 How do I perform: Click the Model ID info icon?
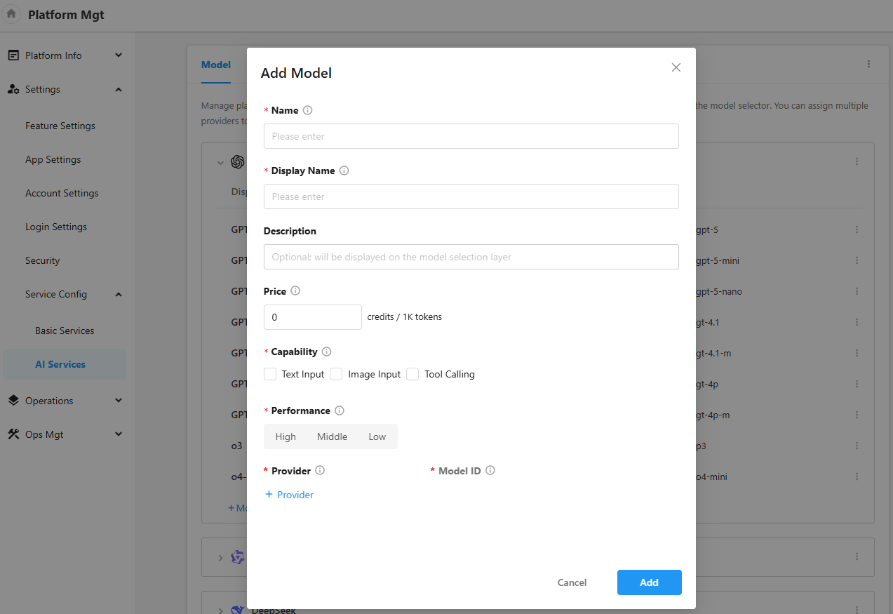(x=490, y=471)
